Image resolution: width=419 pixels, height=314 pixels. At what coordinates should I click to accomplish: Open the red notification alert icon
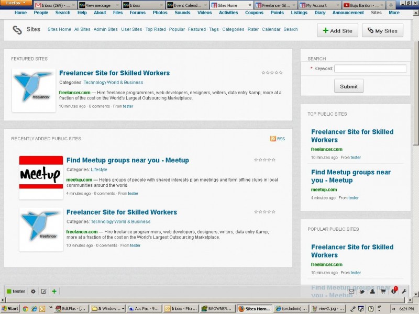tap(394, 290)
